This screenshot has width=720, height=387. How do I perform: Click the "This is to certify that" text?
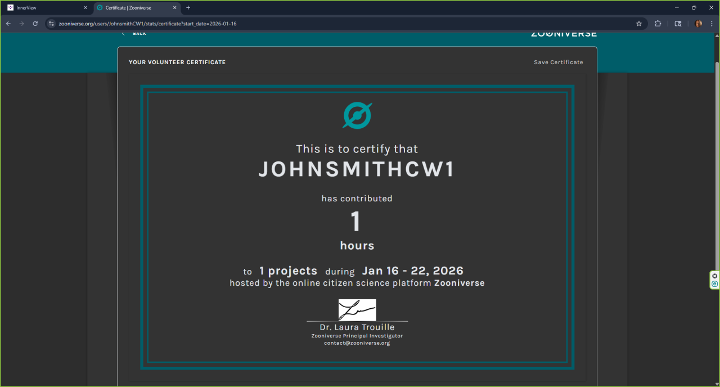pyautogui.click(x=357, y=149)
